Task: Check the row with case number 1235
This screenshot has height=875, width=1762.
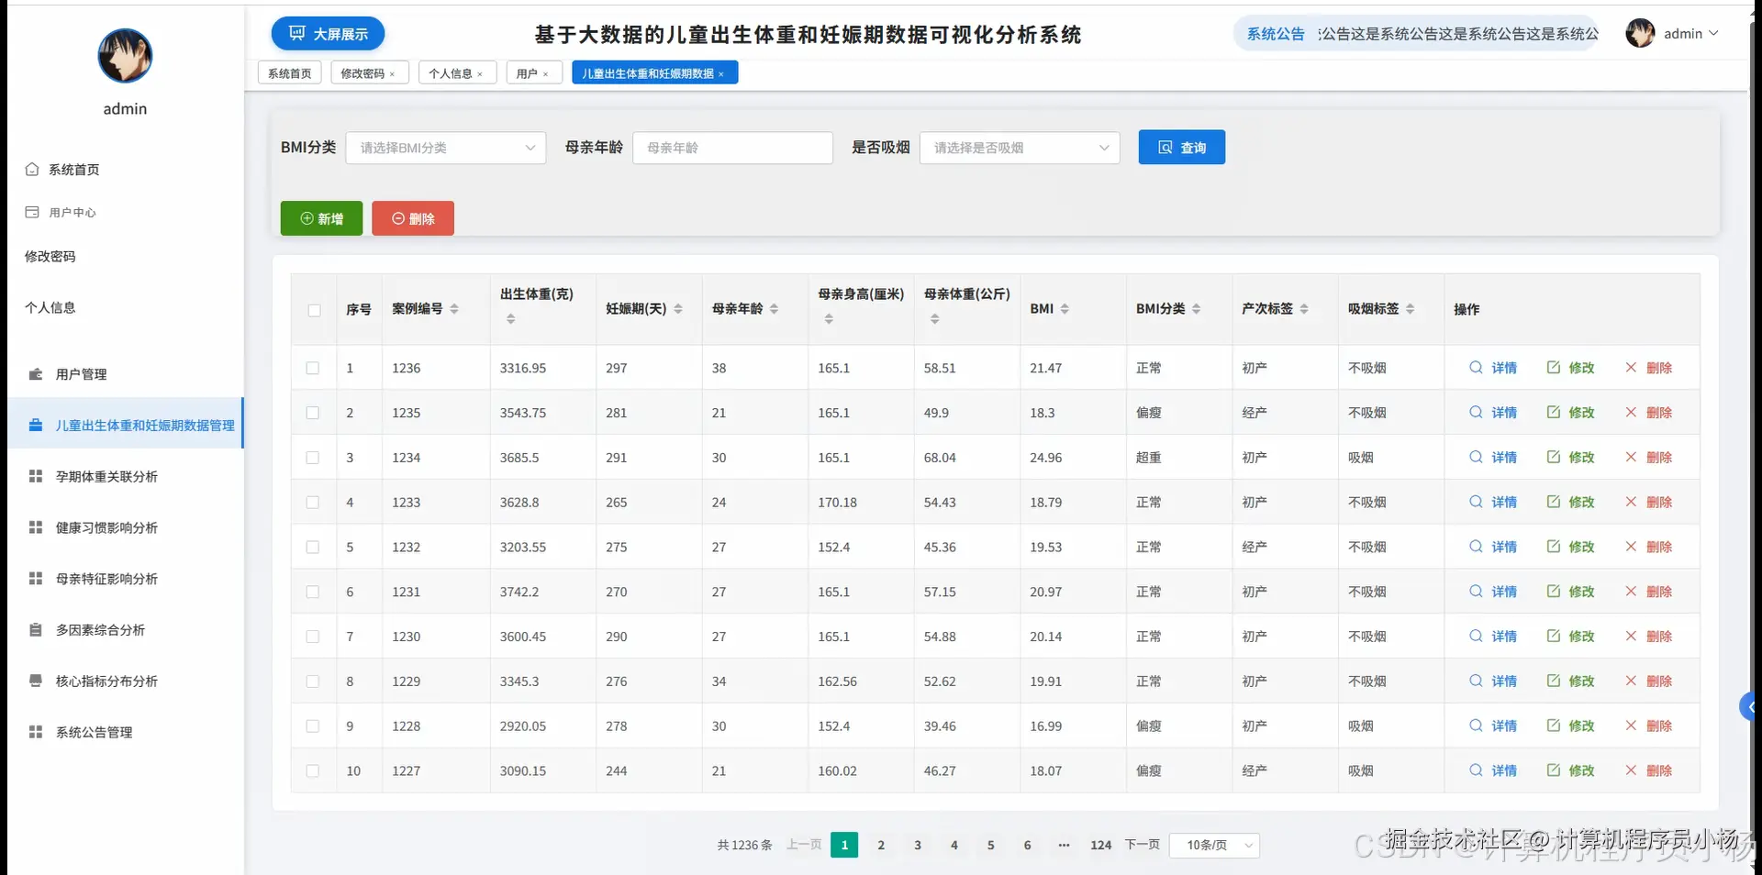Action: pyautogui.click(x=313, y=413)
